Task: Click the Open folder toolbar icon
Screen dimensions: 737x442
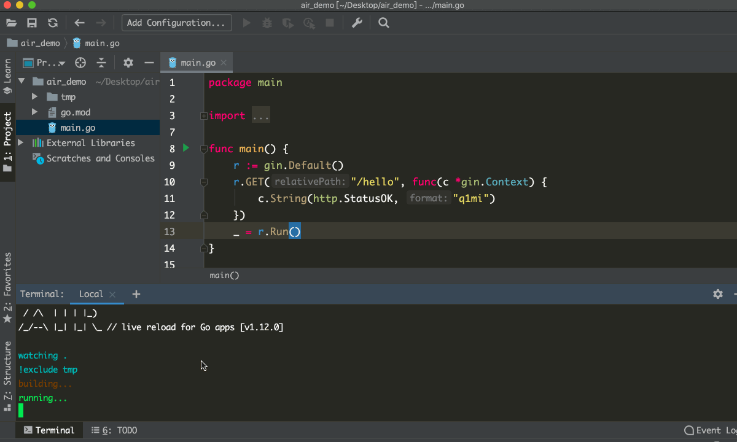Action: pos(11,23)
